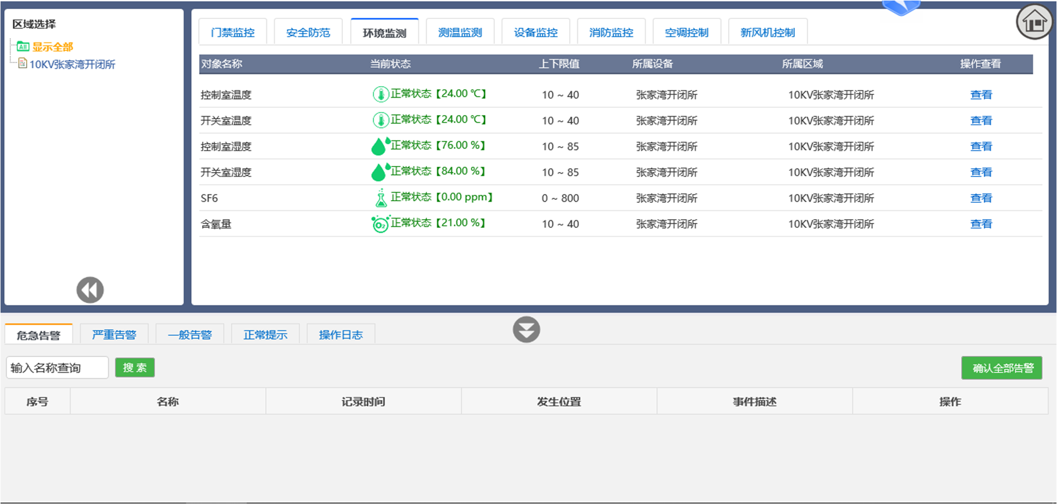Click the SF6 flask icon
1057x504 pixels.
[x=381, y=198]
